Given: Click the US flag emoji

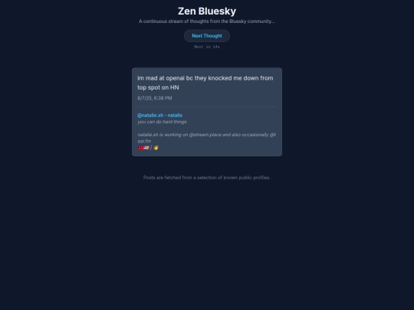Looking at the screenshot, I should click(146, 148).
